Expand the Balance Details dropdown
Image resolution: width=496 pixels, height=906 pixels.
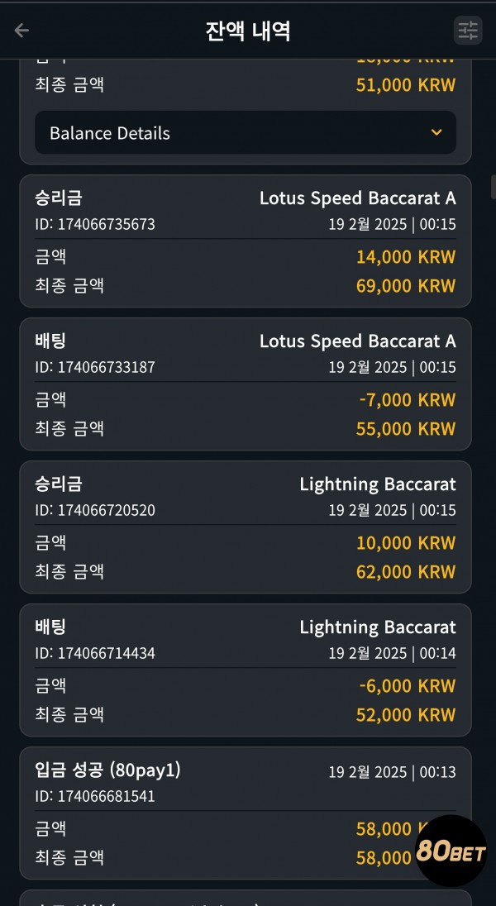coord(246,133)
